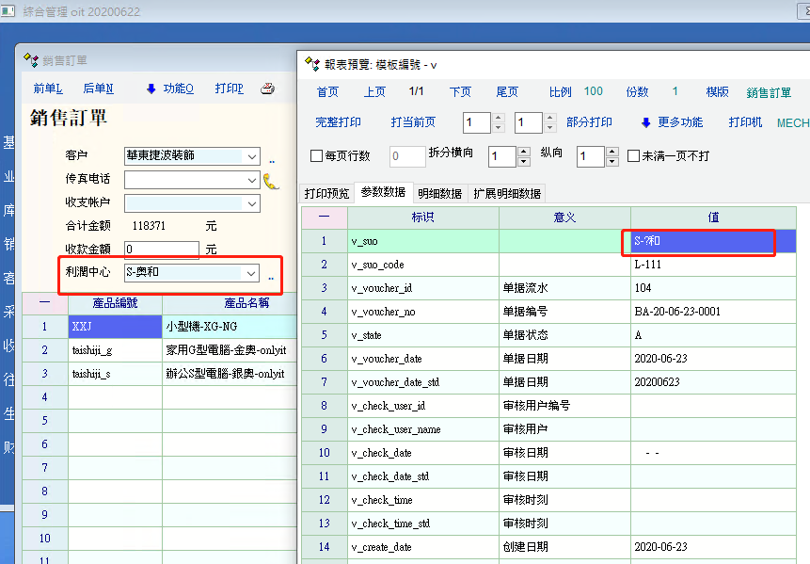Click the 銷售訂單 window title icon

31,60
